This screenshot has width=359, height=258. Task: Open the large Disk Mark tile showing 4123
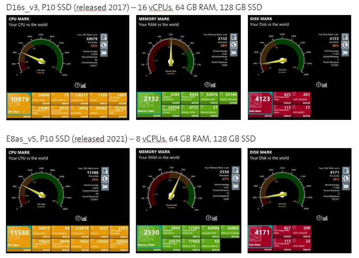(261, 105)
